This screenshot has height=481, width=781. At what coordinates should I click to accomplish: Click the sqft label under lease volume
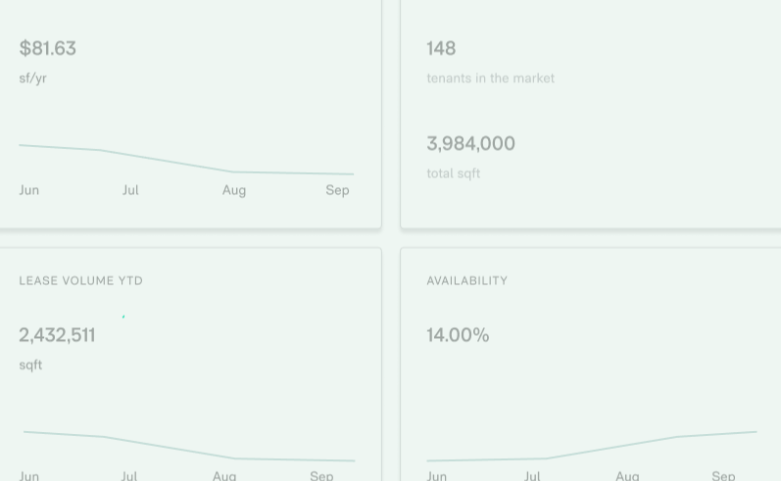[x=30, y=365]
